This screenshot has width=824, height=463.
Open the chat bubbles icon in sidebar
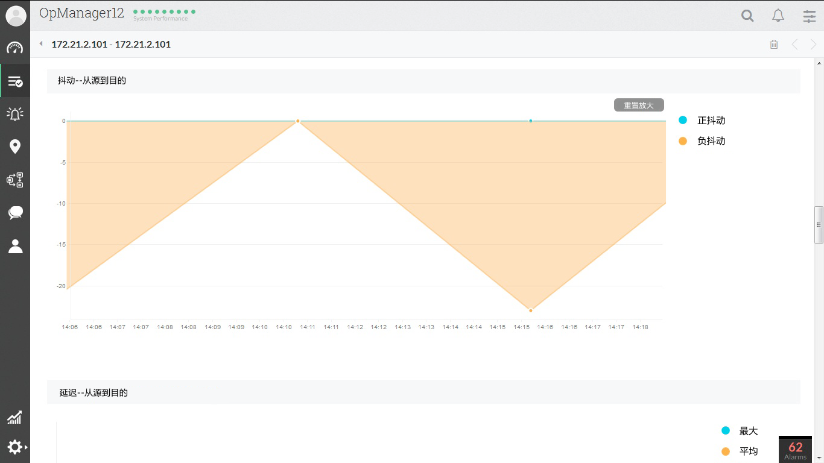coord(15,212)
